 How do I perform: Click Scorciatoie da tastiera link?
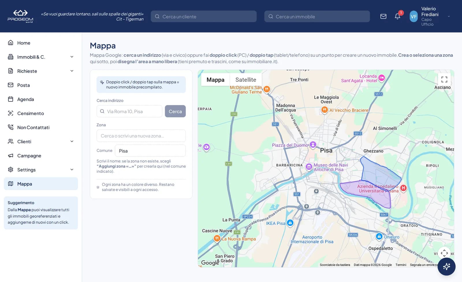pyautogui.click(x=335, y=265)
